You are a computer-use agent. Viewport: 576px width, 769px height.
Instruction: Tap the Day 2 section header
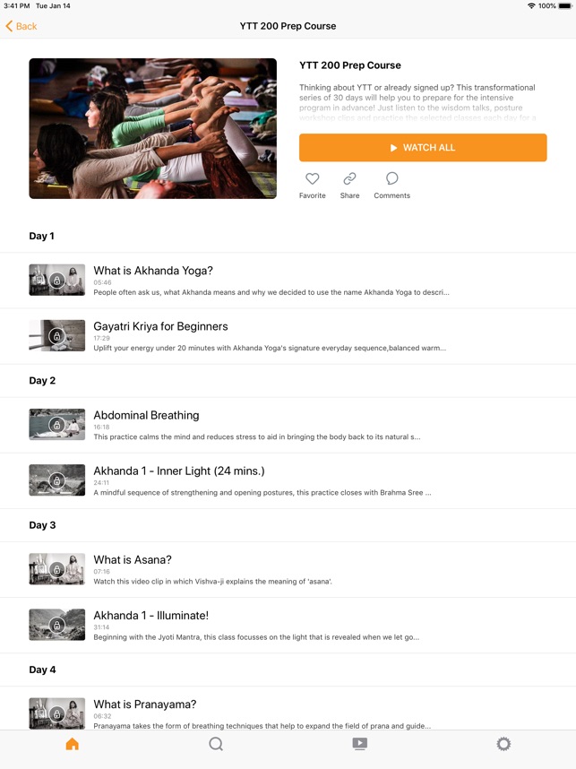[x=42, y=381]
